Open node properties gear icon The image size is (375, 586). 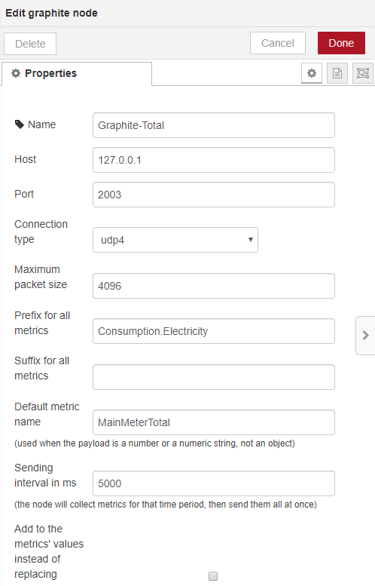(312, 73)
